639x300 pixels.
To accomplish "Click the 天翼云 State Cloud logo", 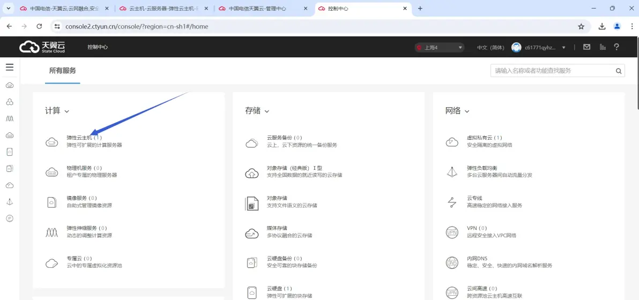I will pos(42,47).
